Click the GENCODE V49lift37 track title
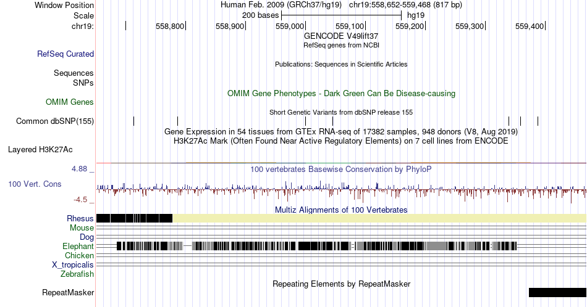Screen dimensions: 587x307 [x=341, y=36]
